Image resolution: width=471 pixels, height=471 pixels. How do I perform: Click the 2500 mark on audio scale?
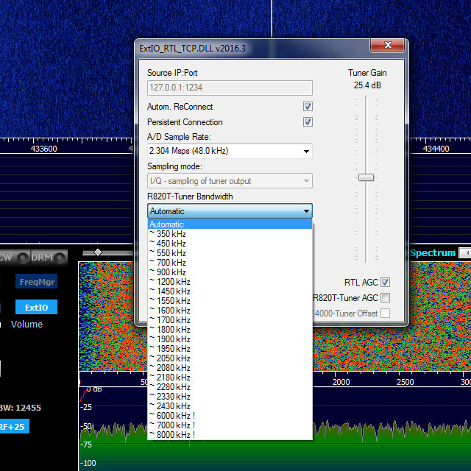click(405, 382)
